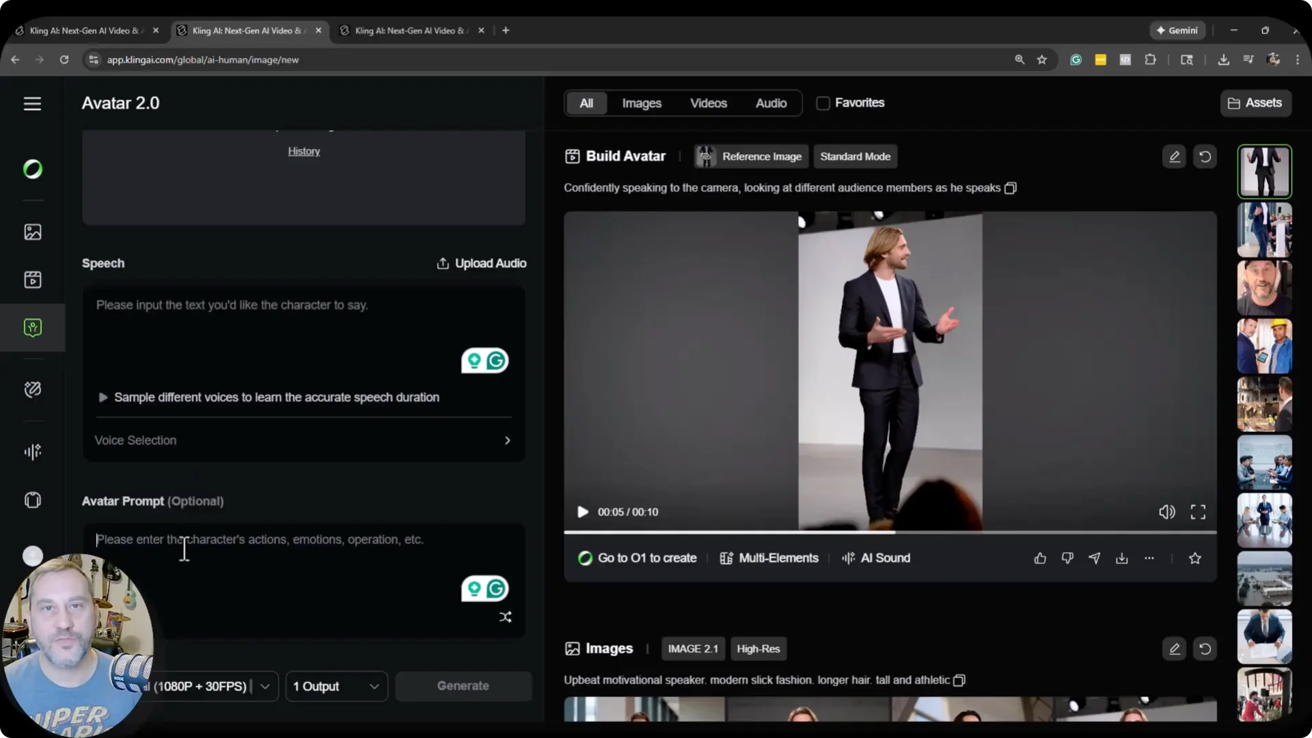This screenshot has width=1312, height=738.
Task: Select the first suited man thumbnail
Action: 1264,172
